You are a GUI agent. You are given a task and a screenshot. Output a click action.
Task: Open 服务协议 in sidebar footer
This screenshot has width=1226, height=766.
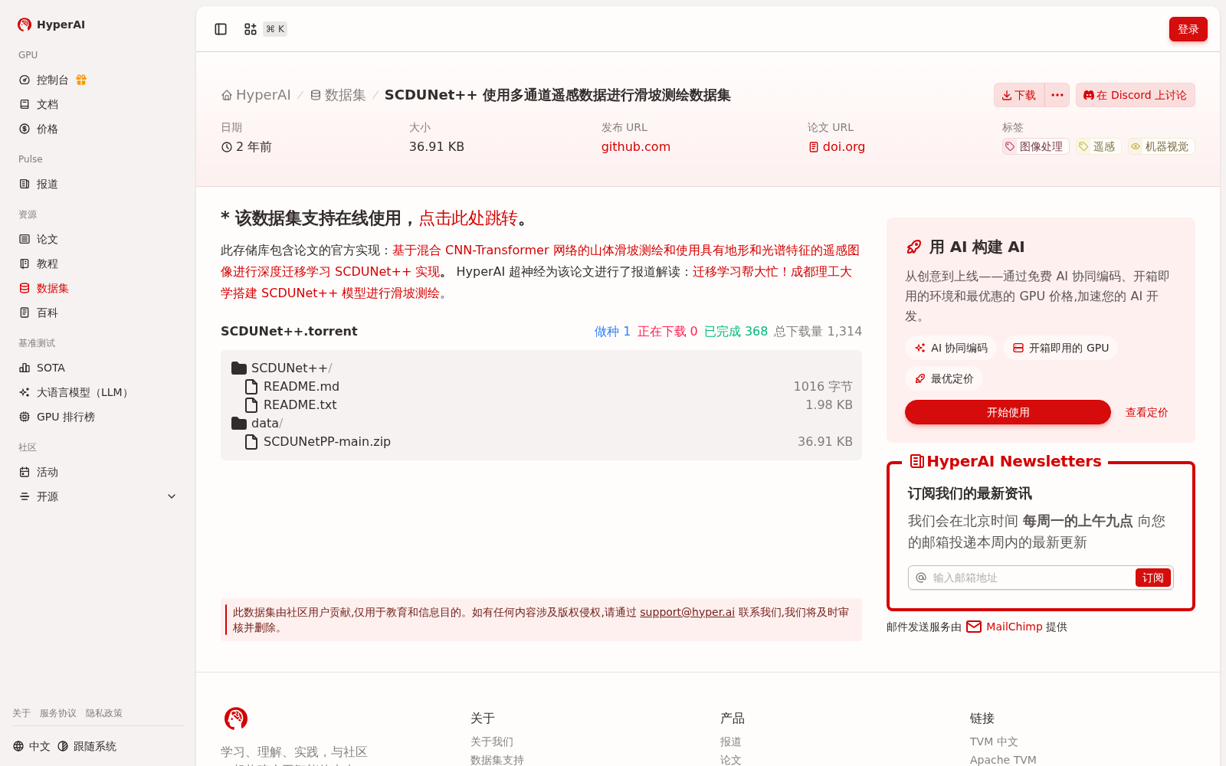point(58,713)
